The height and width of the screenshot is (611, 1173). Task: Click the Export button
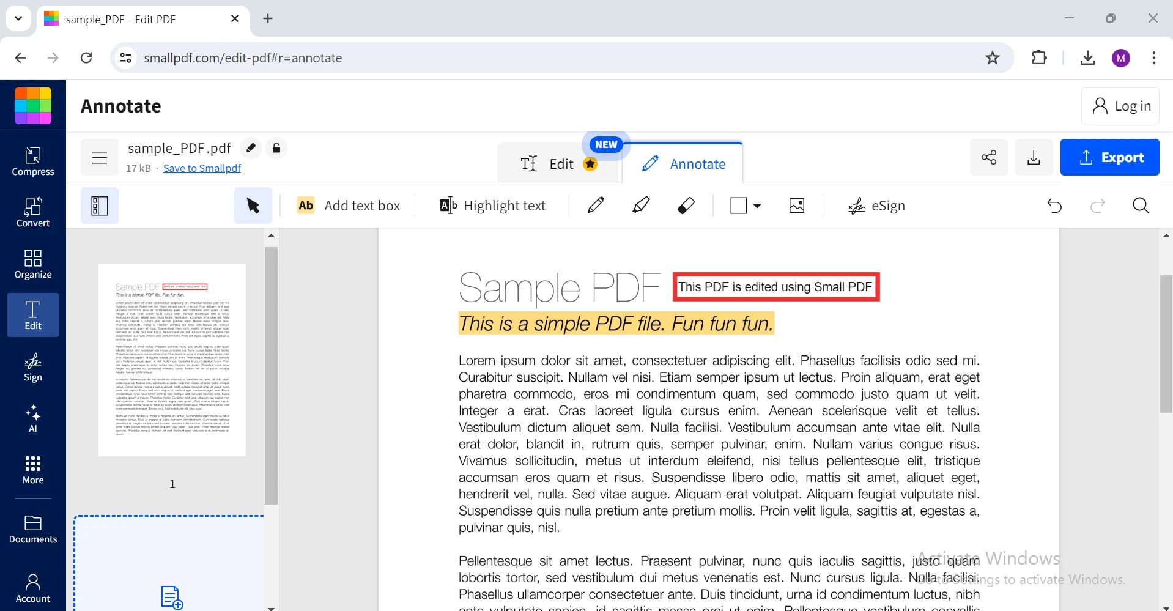tap(1109, 157)
